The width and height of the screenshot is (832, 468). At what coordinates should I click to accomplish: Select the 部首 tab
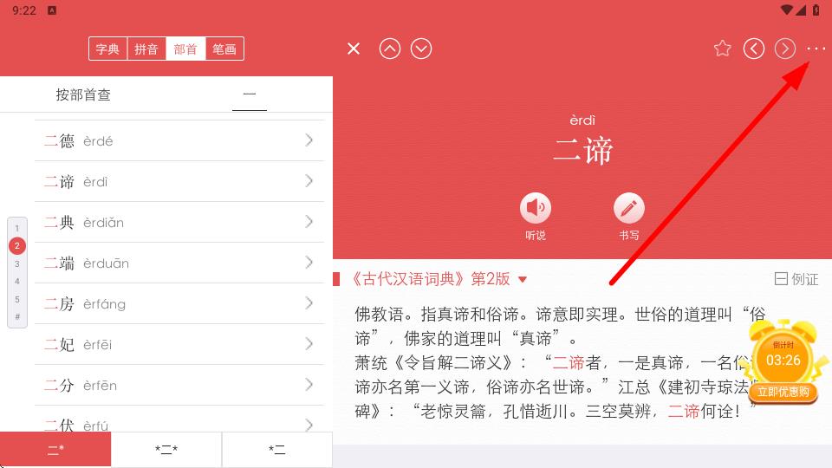185,49
